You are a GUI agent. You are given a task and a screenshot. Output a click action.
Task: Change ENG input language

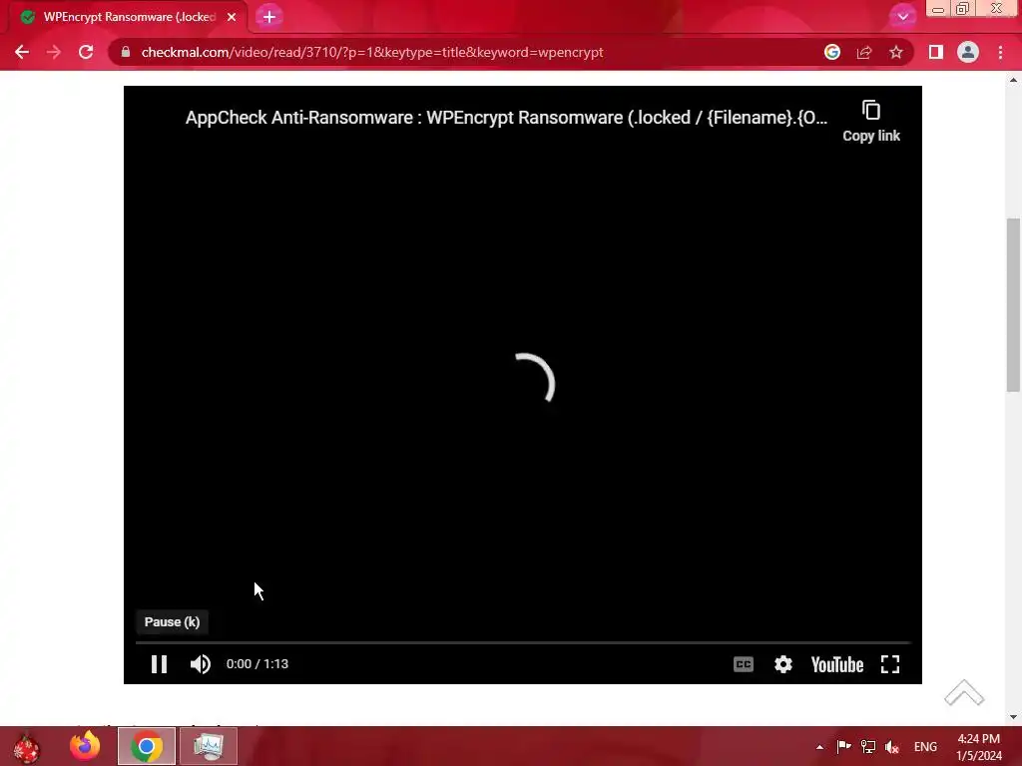925,746
